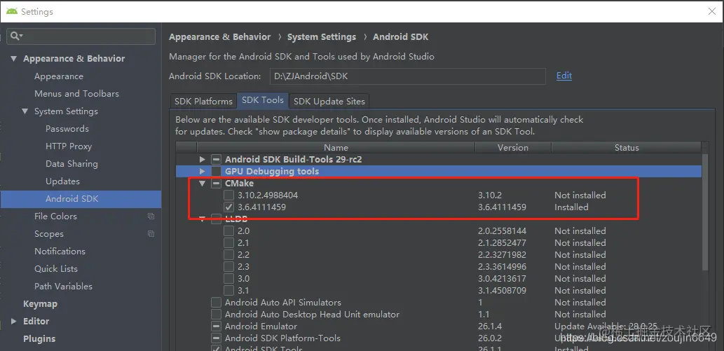Check the LLDB 2.1 checkbox
The image size is (724, 351).
[228, 243]
